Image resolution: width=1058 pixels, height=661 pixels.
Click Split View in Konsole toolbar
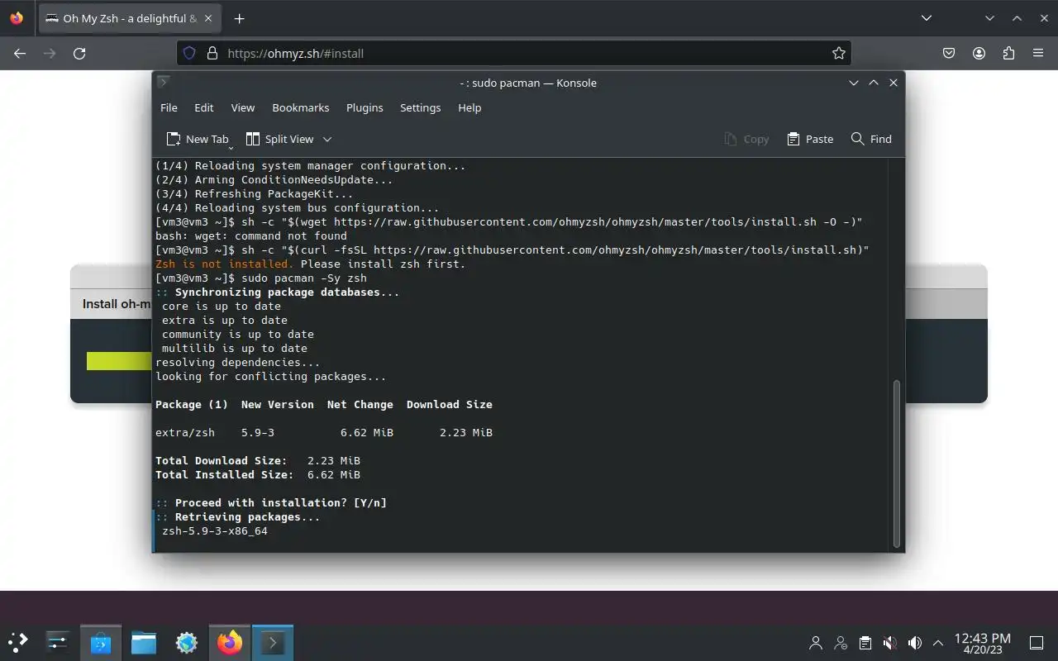tap(280, 139)
